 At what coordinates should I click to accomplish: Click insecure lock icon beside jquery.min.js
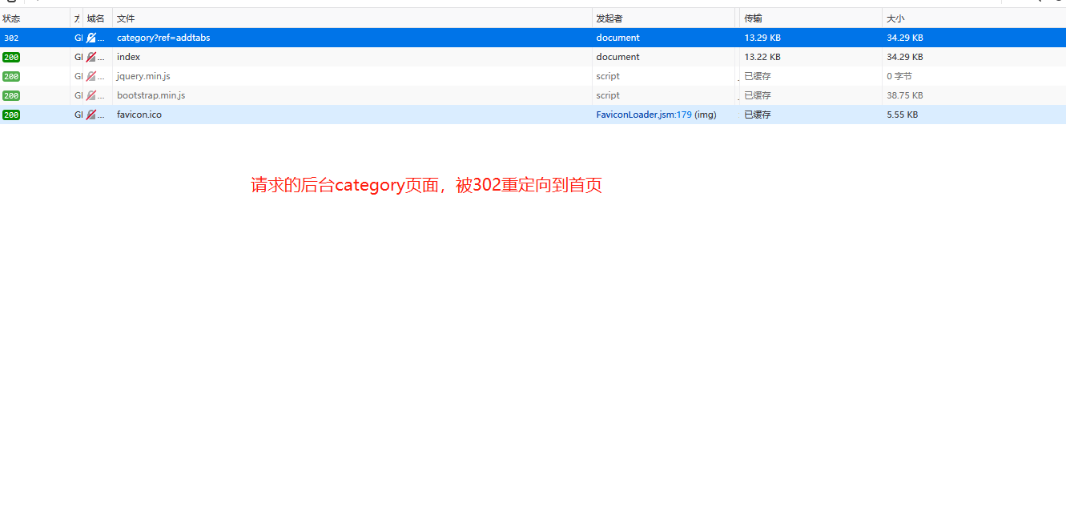coord(91,76)
